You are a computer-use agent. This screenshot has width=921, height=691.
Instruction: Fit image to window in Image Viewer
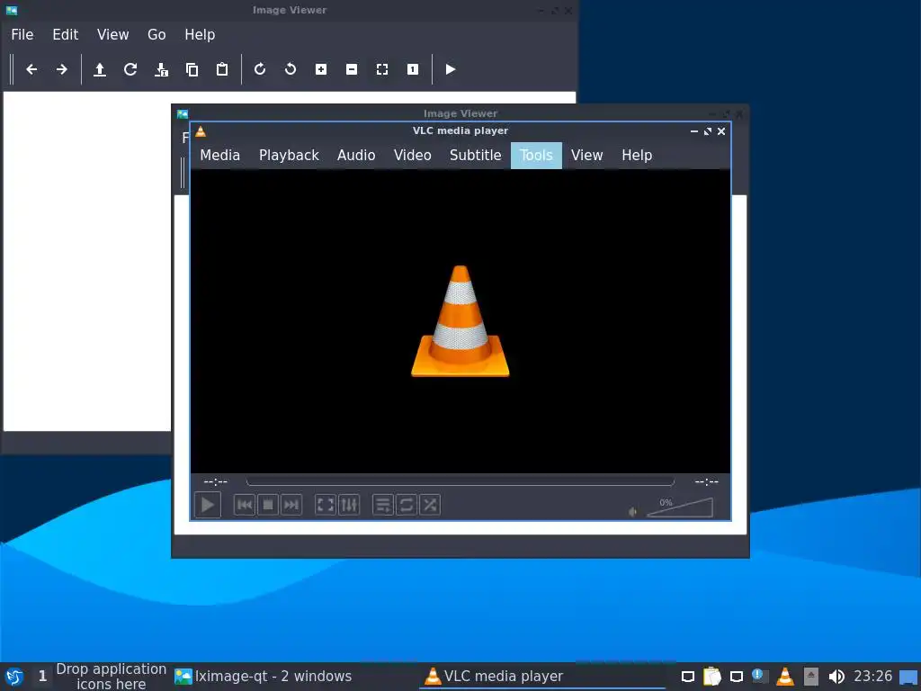(x=381, y=69)
